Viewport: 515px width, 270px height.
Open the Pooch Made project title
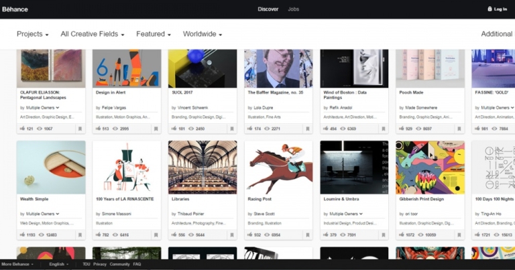[411, 92]
